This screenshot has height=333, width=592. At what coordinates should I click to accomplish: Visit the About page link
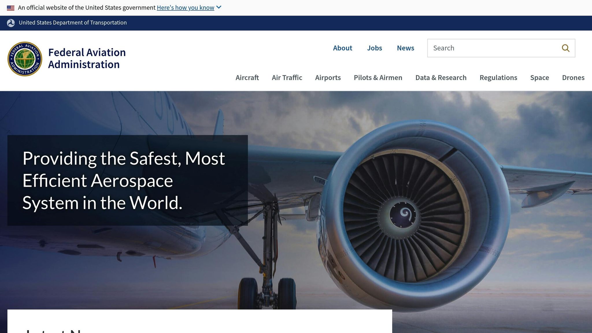[343, 48]
